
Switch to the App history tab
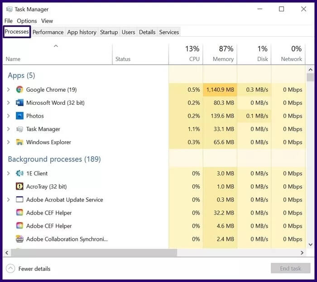point(82,32)
